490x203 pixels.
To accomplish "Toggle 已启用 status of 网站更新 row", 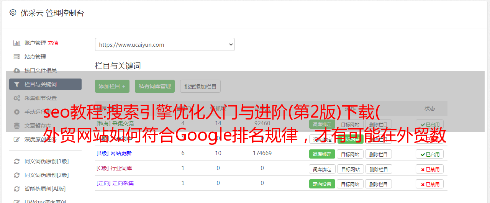I will [430, 154].
